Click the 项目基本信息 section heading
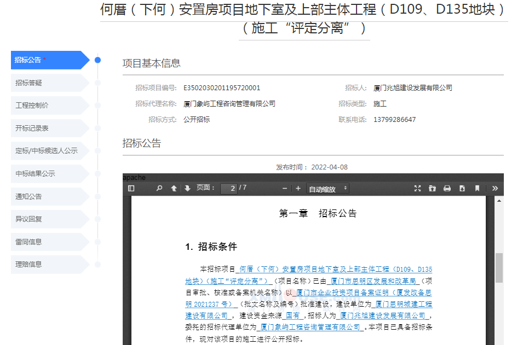 (152, 63)
